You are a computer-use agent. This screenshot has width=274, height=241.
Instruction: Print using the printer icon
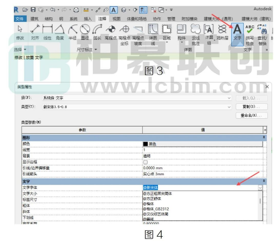76,10
